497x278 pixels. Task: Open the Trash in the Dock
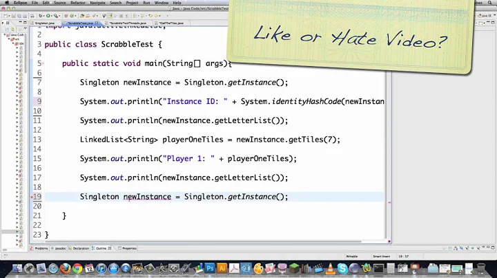(x=481, y=268)
